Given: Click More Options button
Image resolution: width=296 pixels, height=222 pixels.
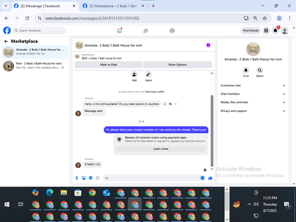Looking at the screenshot, I should [x=178, y=65].
